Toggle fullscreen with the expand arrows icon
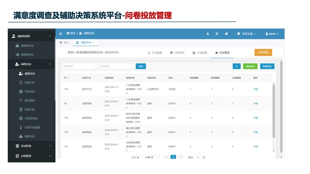The width and height of the screenshot is (310, 174). [217, 34]
